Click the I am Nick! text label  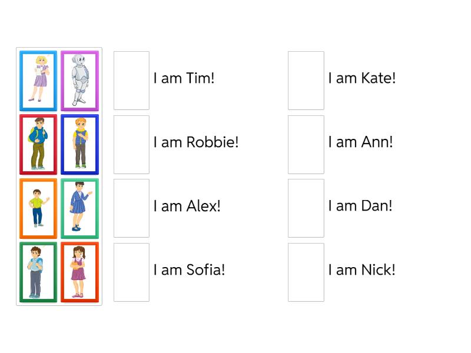361,270
